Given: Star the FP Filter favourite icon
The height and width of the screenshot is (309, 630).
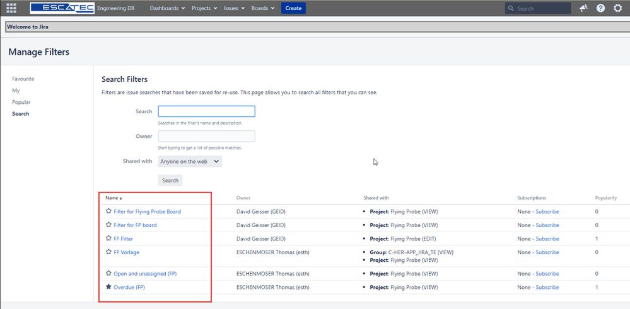Looking at the screenshot, I should pyautogui.click(x=108, y=238).
